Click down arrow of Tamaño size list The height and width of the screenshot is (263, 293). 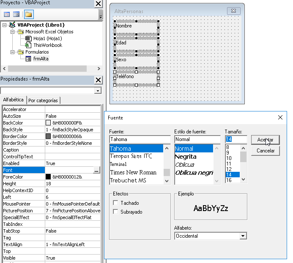tap(243, 179)
